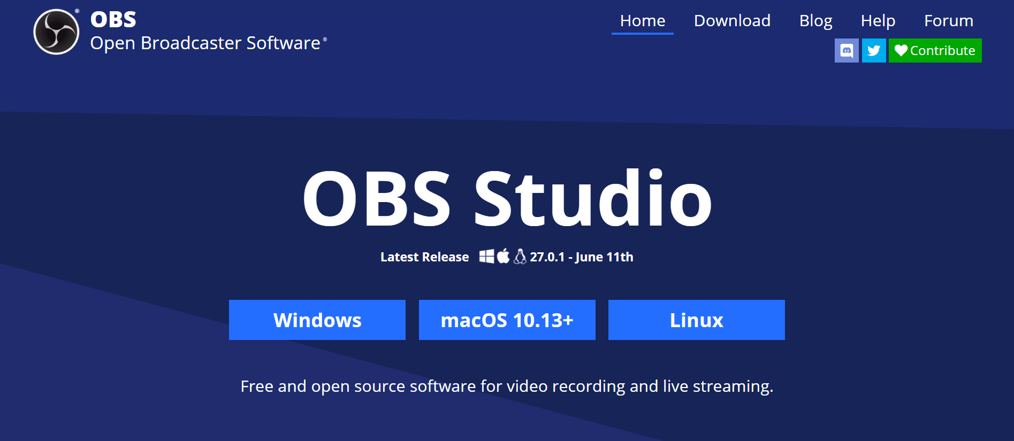Click the Apple logo release icon
Viewport: 1014px width, 441px height.
coord(503,257)
